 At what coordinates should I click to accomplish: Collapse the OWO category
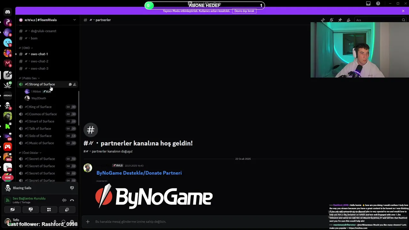coord(26,48)
